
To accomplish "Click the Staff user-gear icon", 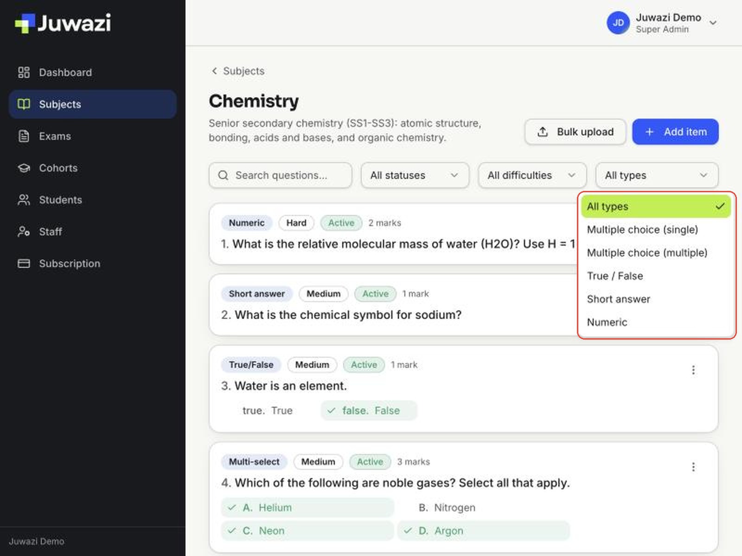I will coord(24,232).
